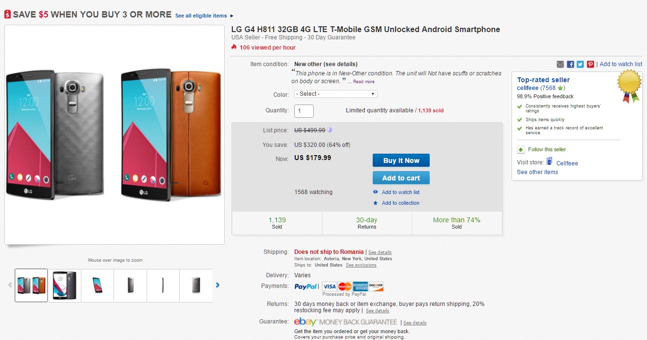
Task: Pin this listing on Pinterest
Action: (x=590, y=64)
